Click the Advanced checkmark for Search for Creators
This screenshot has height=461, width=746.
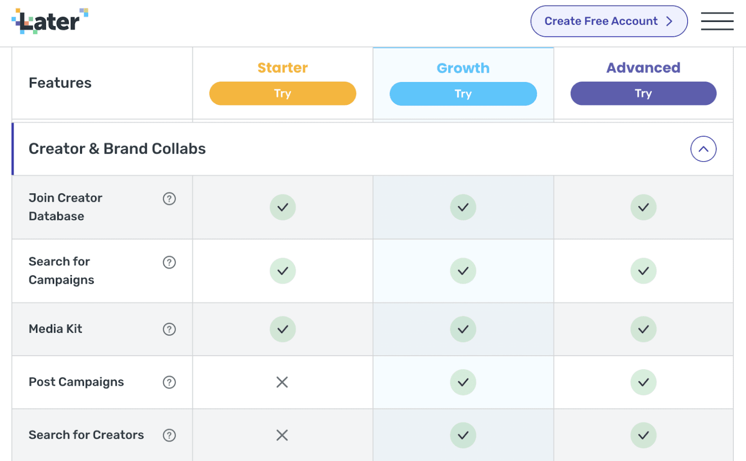pos(644,435)
